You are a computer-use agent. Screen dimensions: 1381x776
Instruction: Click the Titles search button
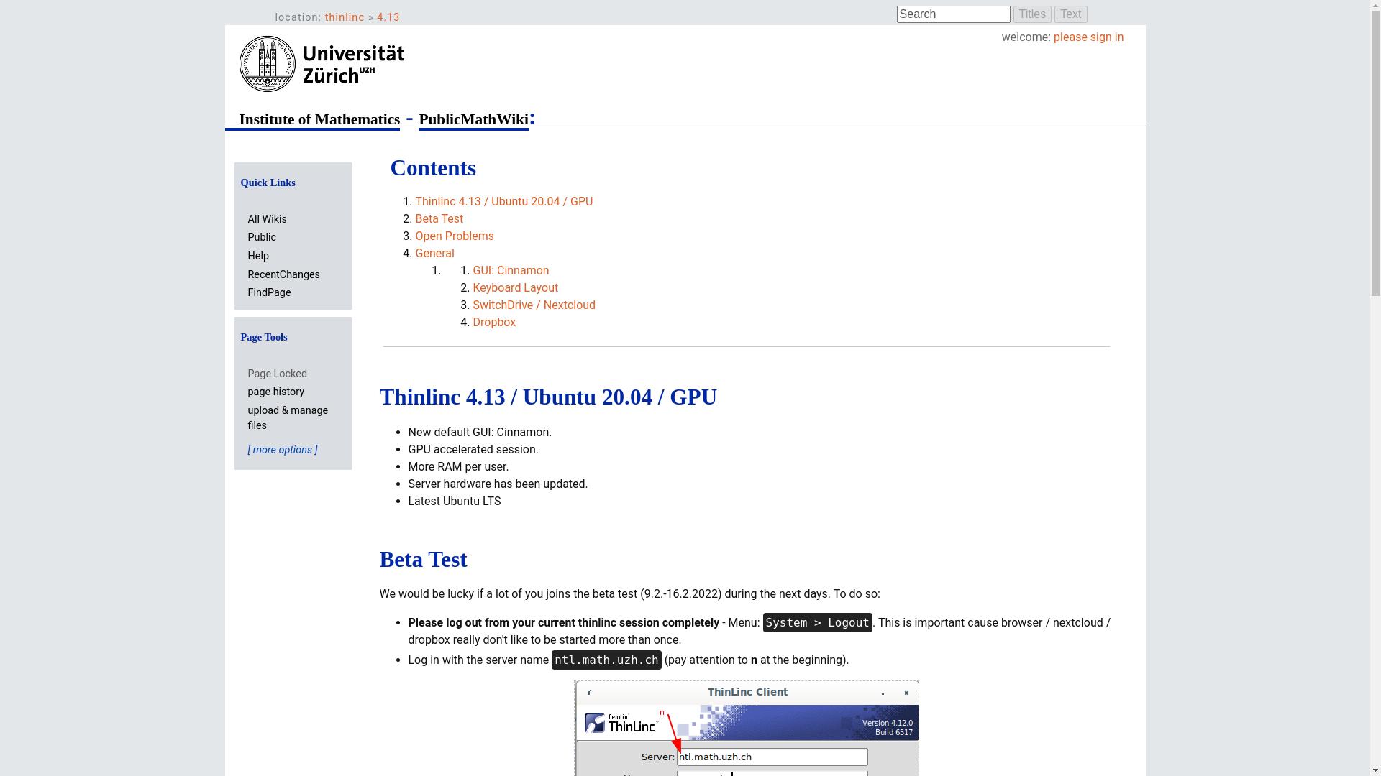(1032, 14)
